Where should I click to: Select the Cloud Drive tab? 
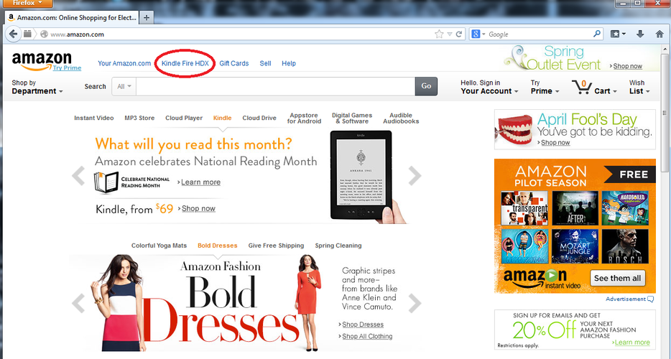click(259, 118)
